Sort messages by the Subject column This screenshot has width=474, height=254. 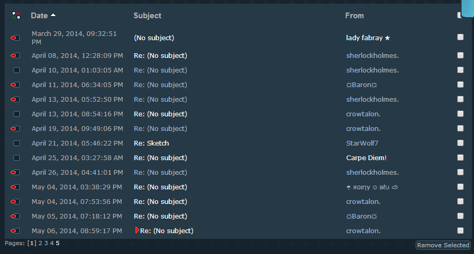point(147,16)
